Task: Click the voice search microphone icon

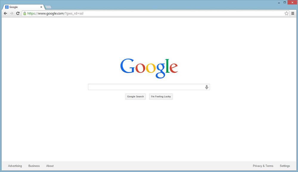Action: 207,87
